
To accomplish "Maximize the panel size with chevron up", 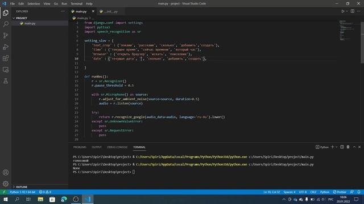I will pos(354,147).
